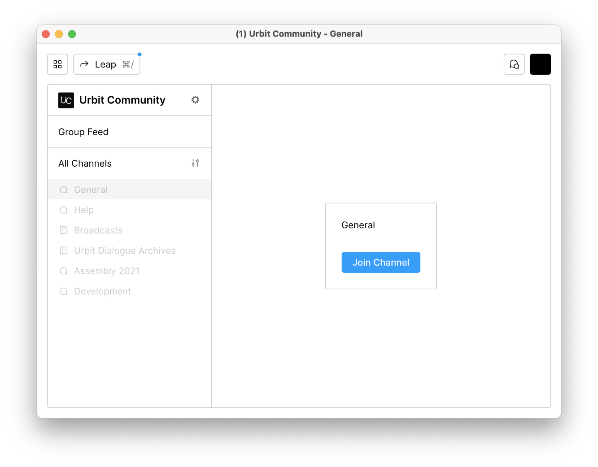Open Leap quick navigation button
This screenshot has height=467, width=598.
[x=106, y=64]
